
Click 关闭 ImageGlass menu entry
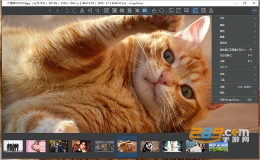pyautogui.click(x=235, y=100)
